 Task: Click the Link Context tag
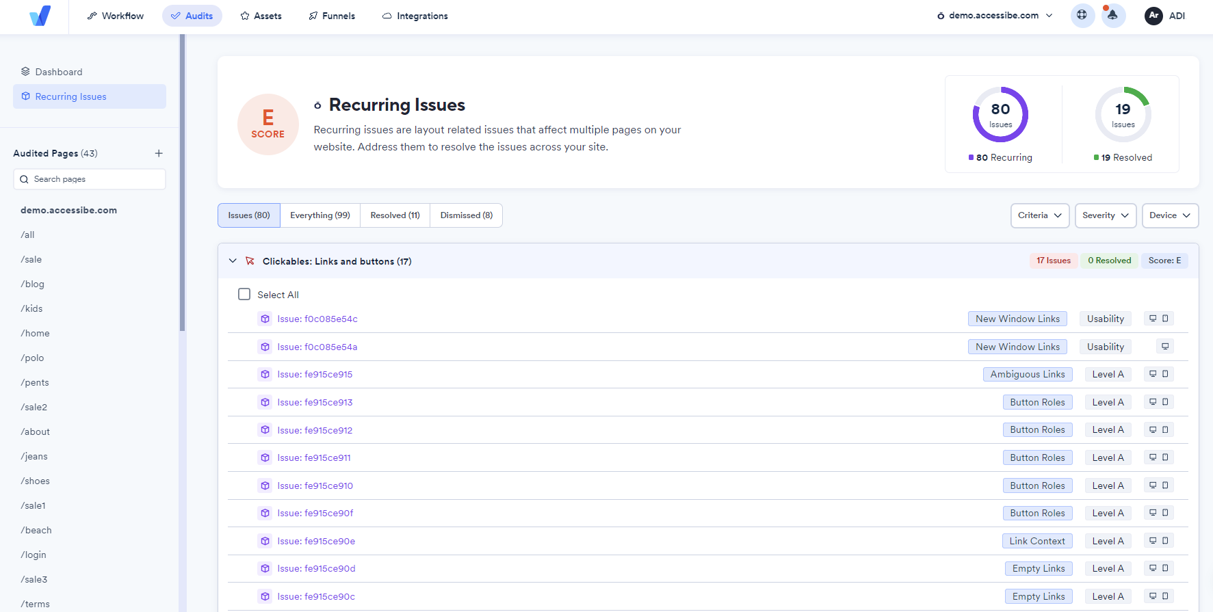click(x=1037, y=541)
